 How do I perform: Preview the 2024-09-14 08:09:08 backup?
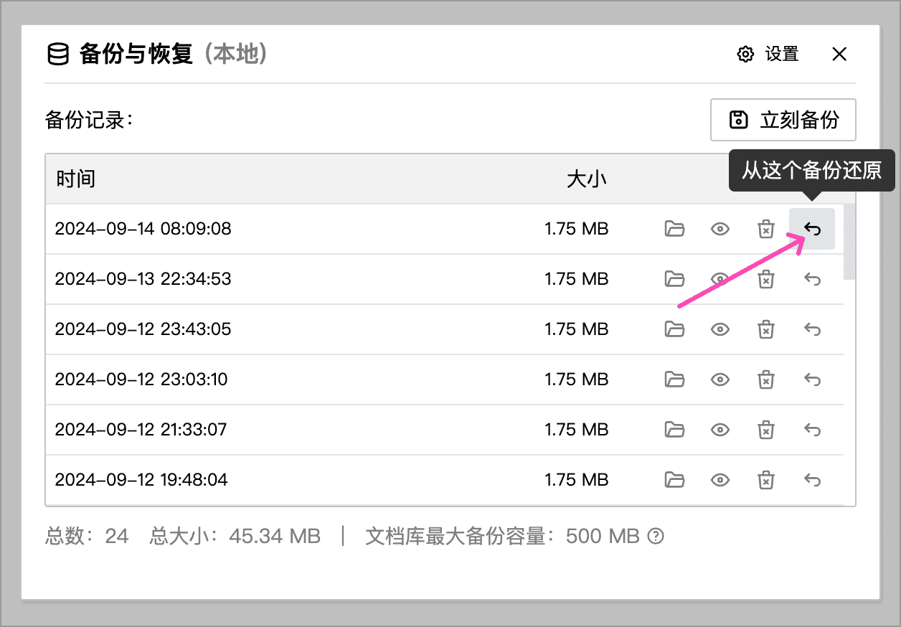(720, 229)
